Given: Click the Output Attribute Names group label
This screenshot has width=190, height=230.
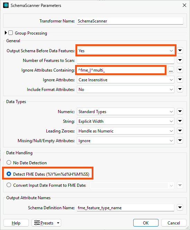Looking at the screenshot, I should click(28, 198).
